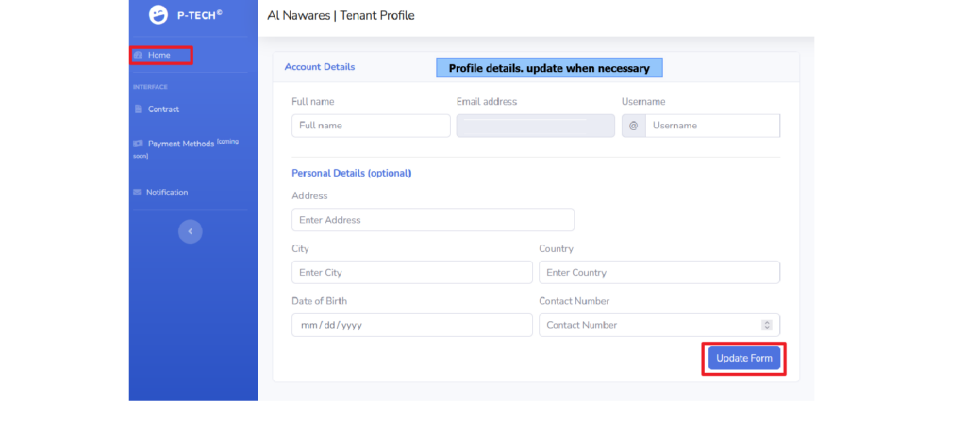Click the Home dashboard icon

138,55
